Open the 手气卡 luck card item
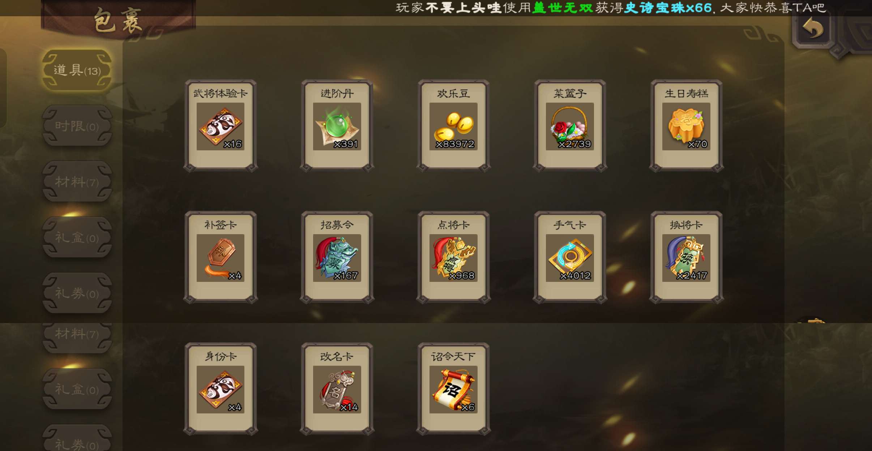This screenshot has width=872, height=451. (570, 257)
